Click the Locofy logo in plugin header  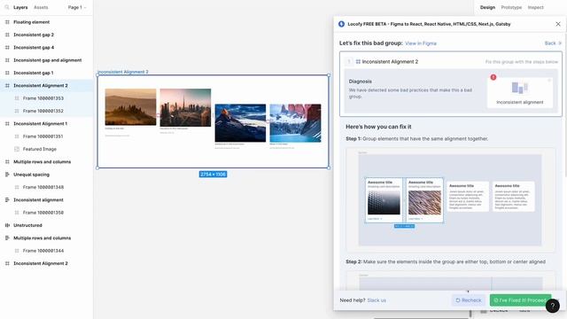[341, 24]
